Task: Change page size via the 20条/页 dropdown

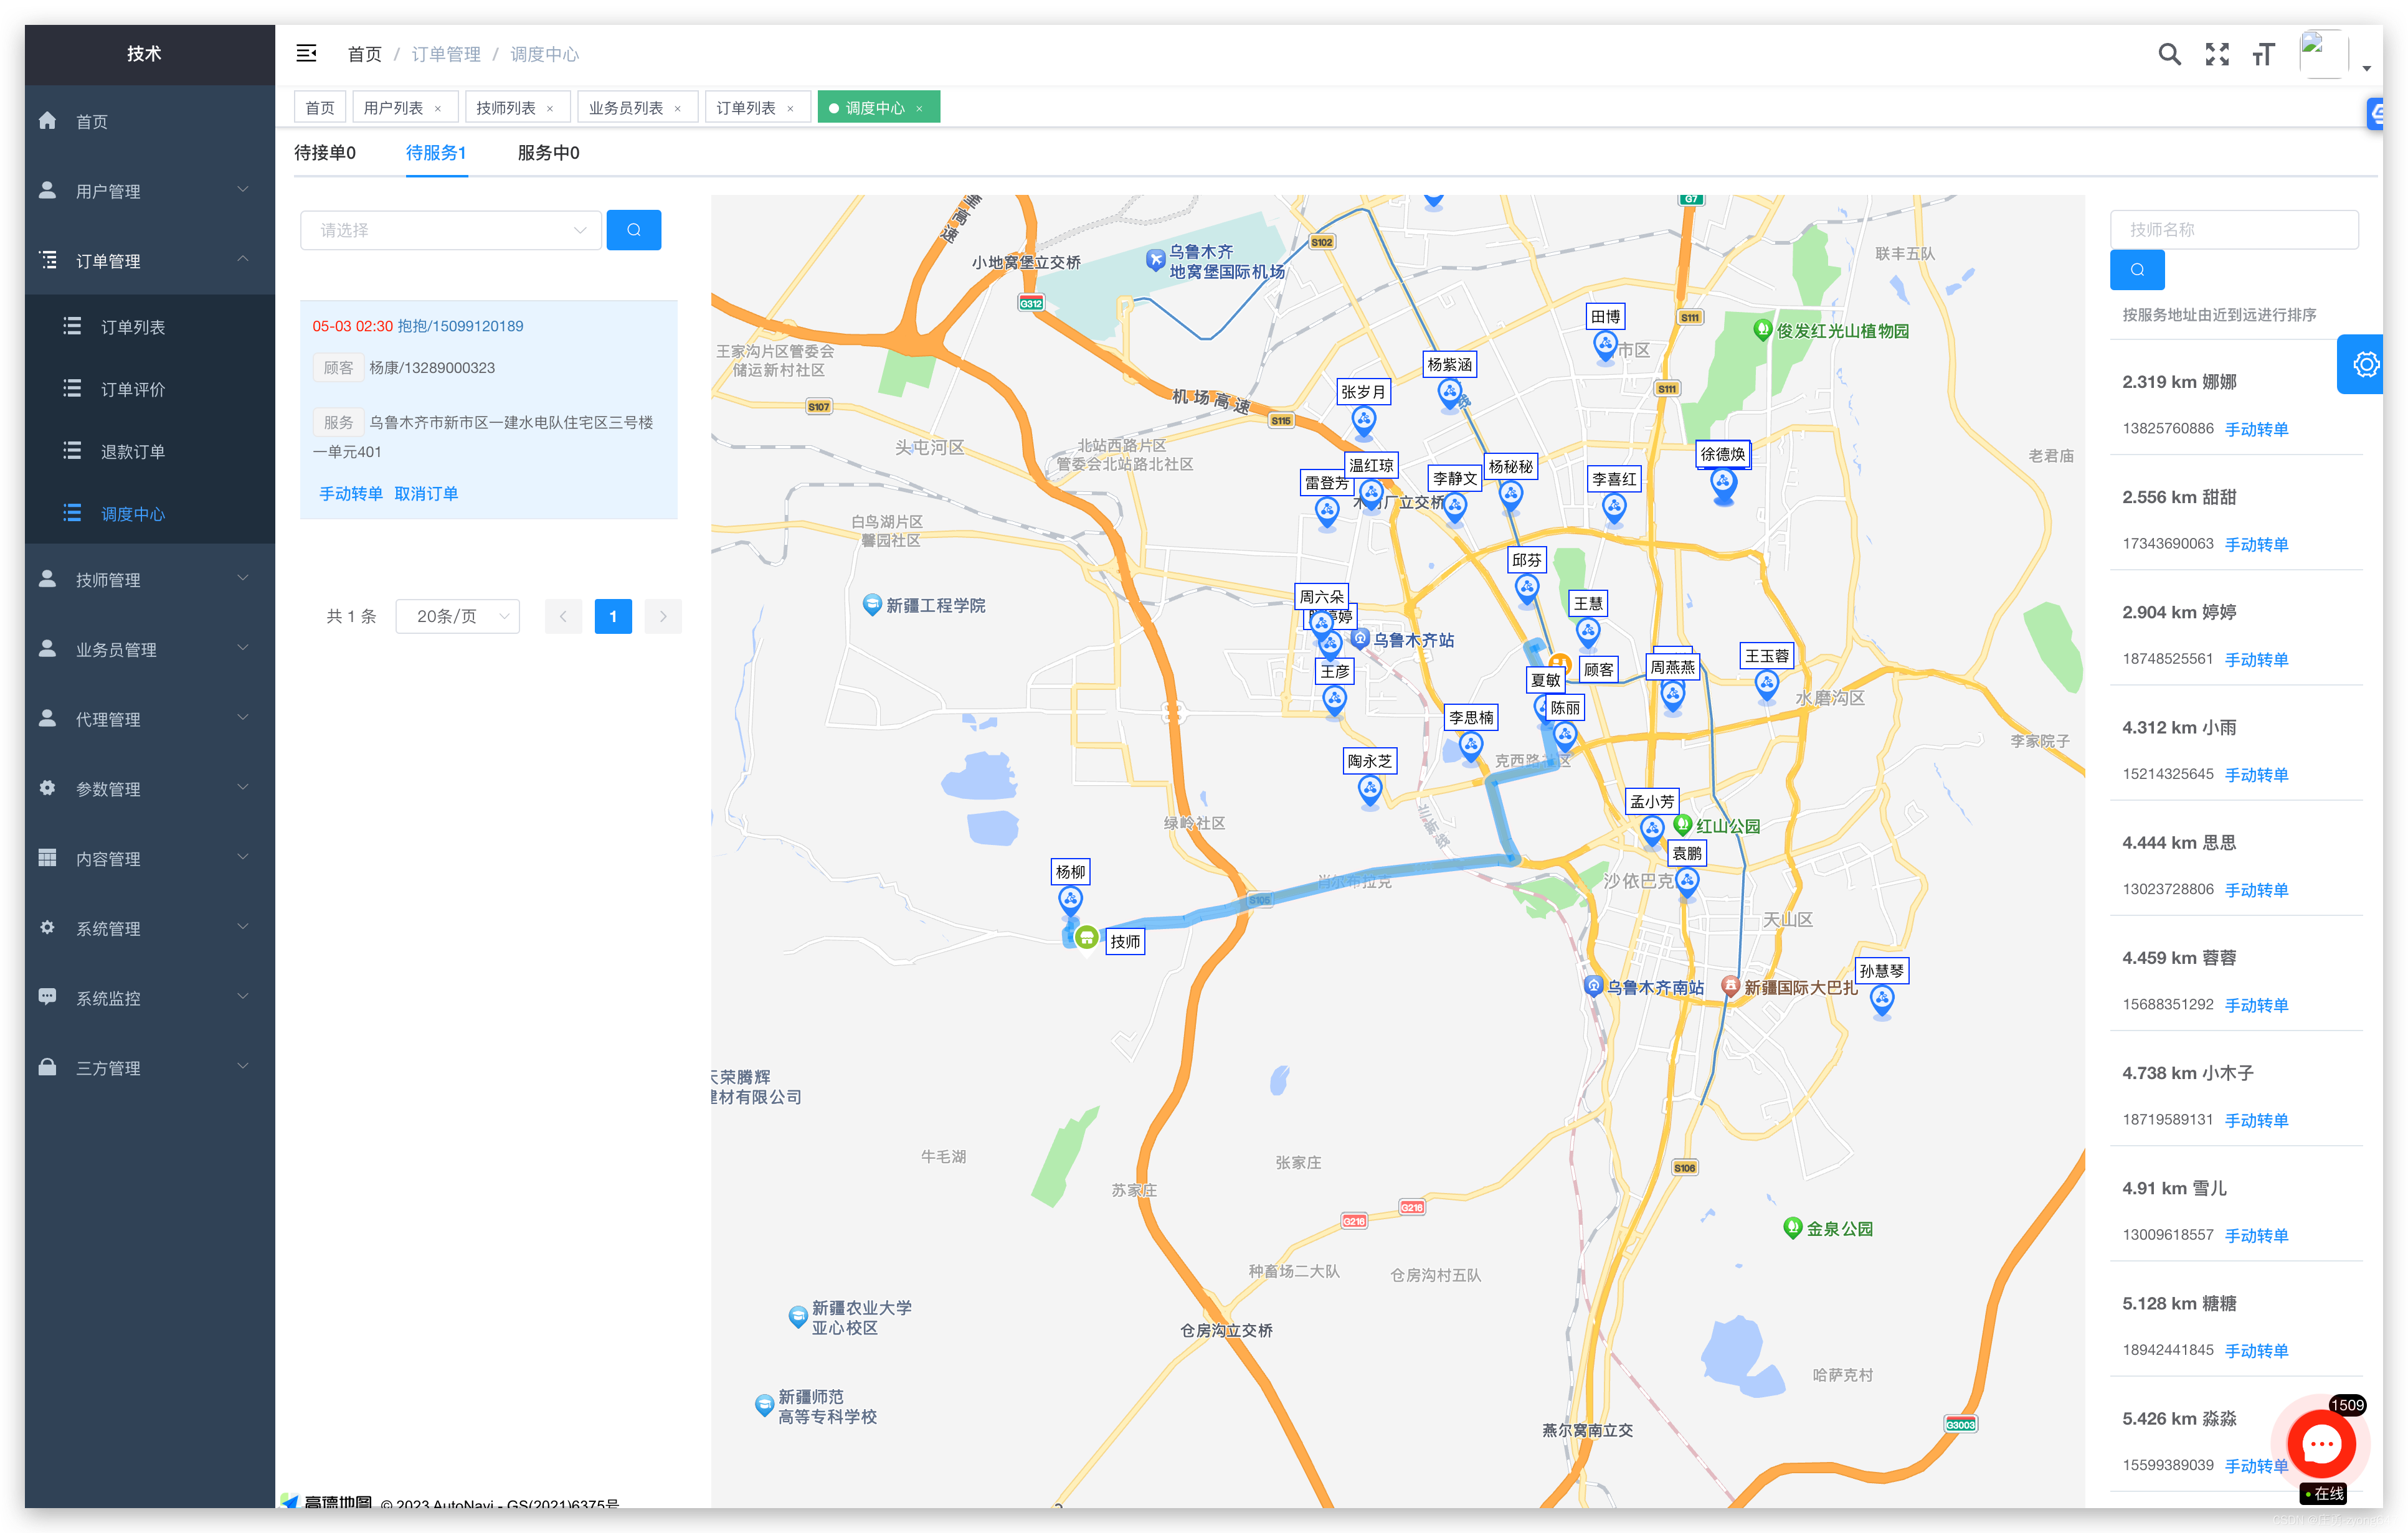Action: coord(457,616)
